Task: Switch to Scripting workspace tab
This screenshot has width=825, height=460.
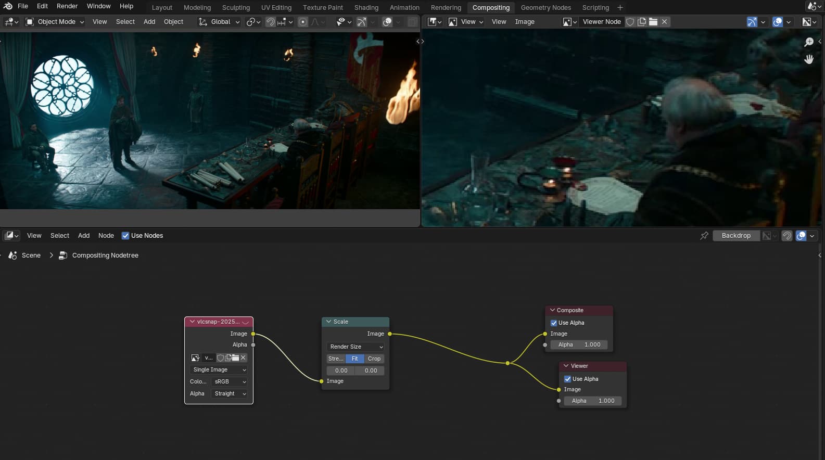Action: click(x=595, y=8)
